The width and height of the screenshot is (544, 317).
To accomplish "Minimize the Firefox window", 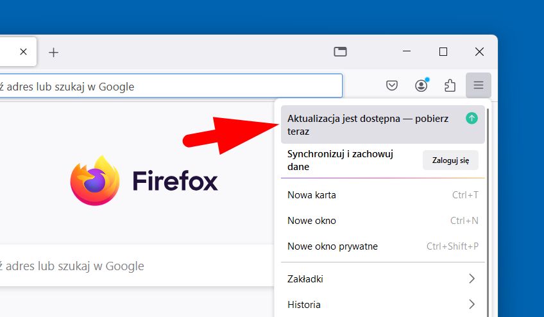I will point(407,52).
